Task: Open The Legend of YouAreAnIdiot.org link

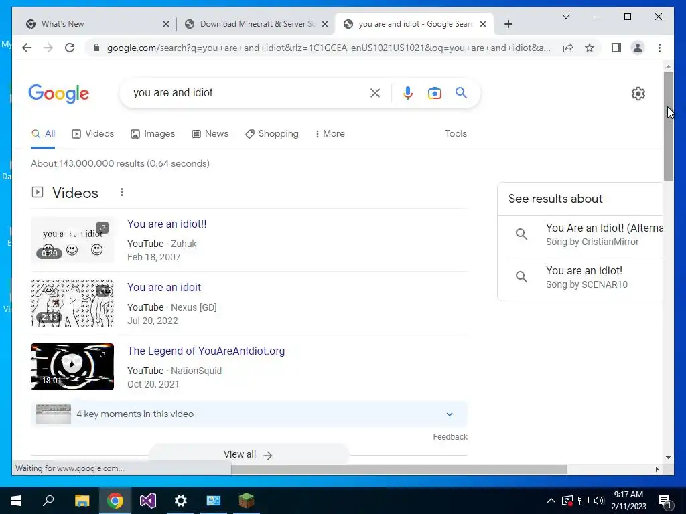Action: [x=206, y=351]
